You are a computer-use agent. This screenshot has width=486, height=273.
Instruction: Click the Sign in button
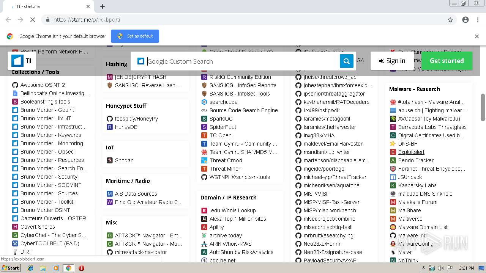[392, 61]
